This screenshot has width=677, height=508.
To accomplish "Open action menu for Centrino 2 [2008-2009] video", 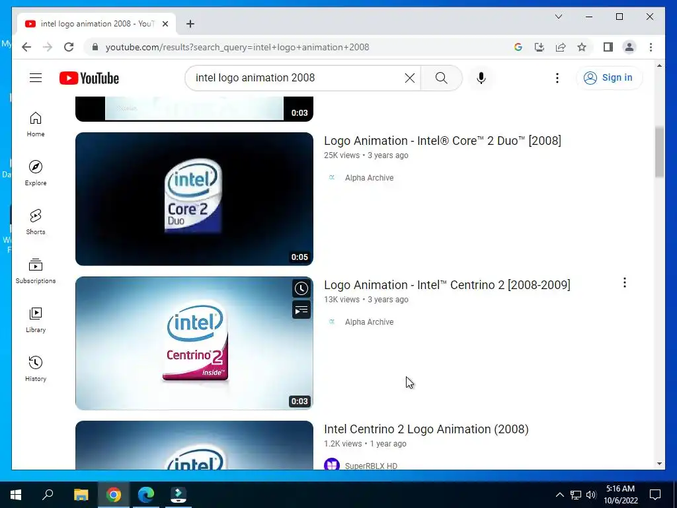I will (624, 282).
